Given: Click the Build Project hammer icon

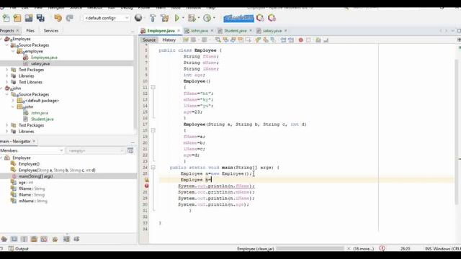Looking at the screenshot, I should (153, 18).
